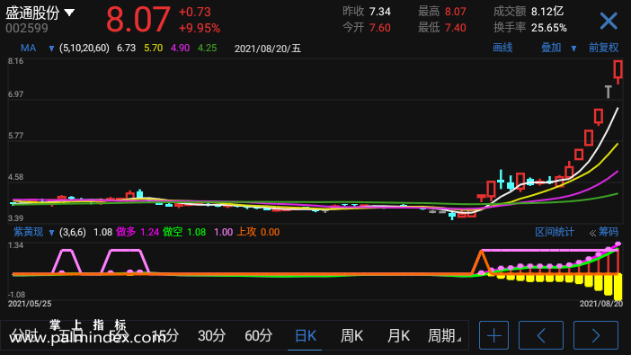Viewport: 631px width, 355px height.
Task: Open the 周期 period selector
Action: click(x=444, y=335)
